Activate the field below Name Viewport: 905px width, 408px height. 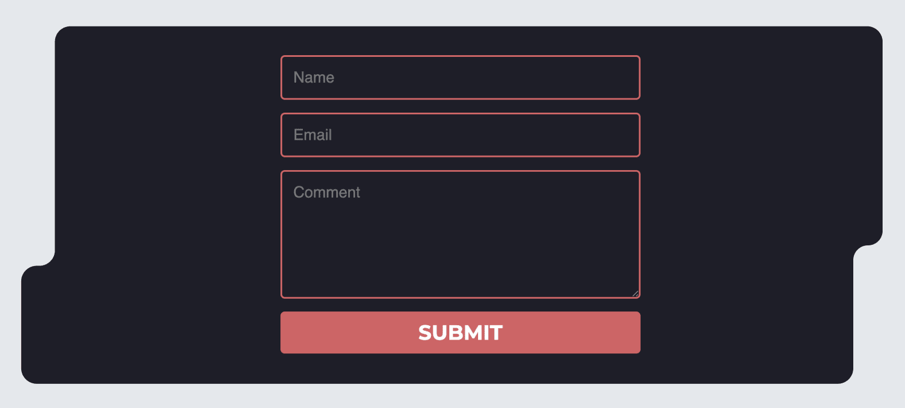(460, 135)
